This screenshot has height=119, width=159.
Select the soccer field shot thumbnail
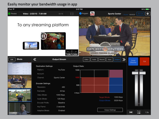pyautogui.click(x=20, y=95)
